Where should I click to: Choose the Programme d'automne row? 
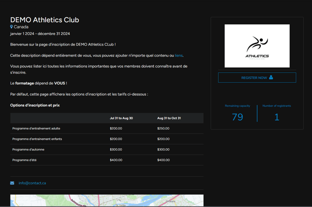28,150
